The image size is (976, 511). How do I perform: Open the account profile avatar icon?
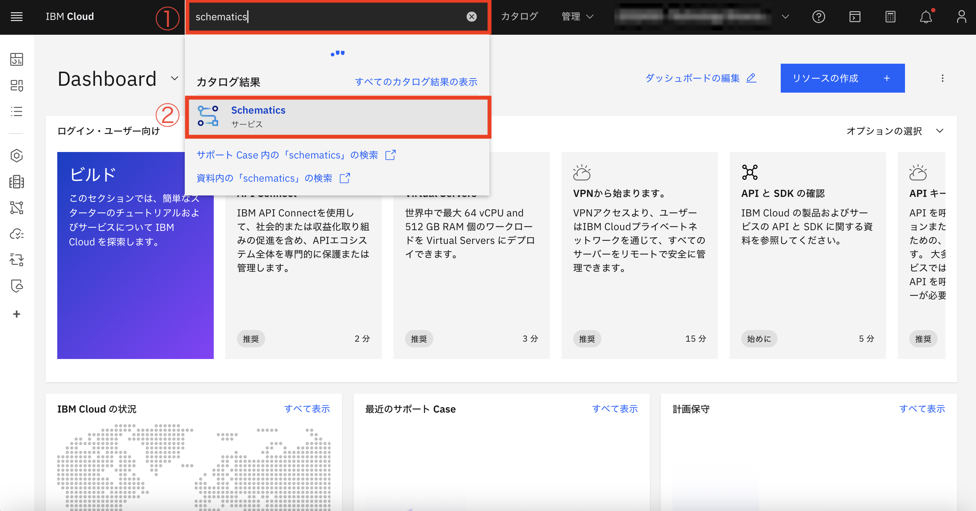pyautogui.click(x=962, y=17)
